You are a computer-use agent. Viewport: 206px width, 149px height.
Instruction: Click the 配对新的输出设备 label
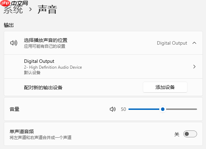43,88
